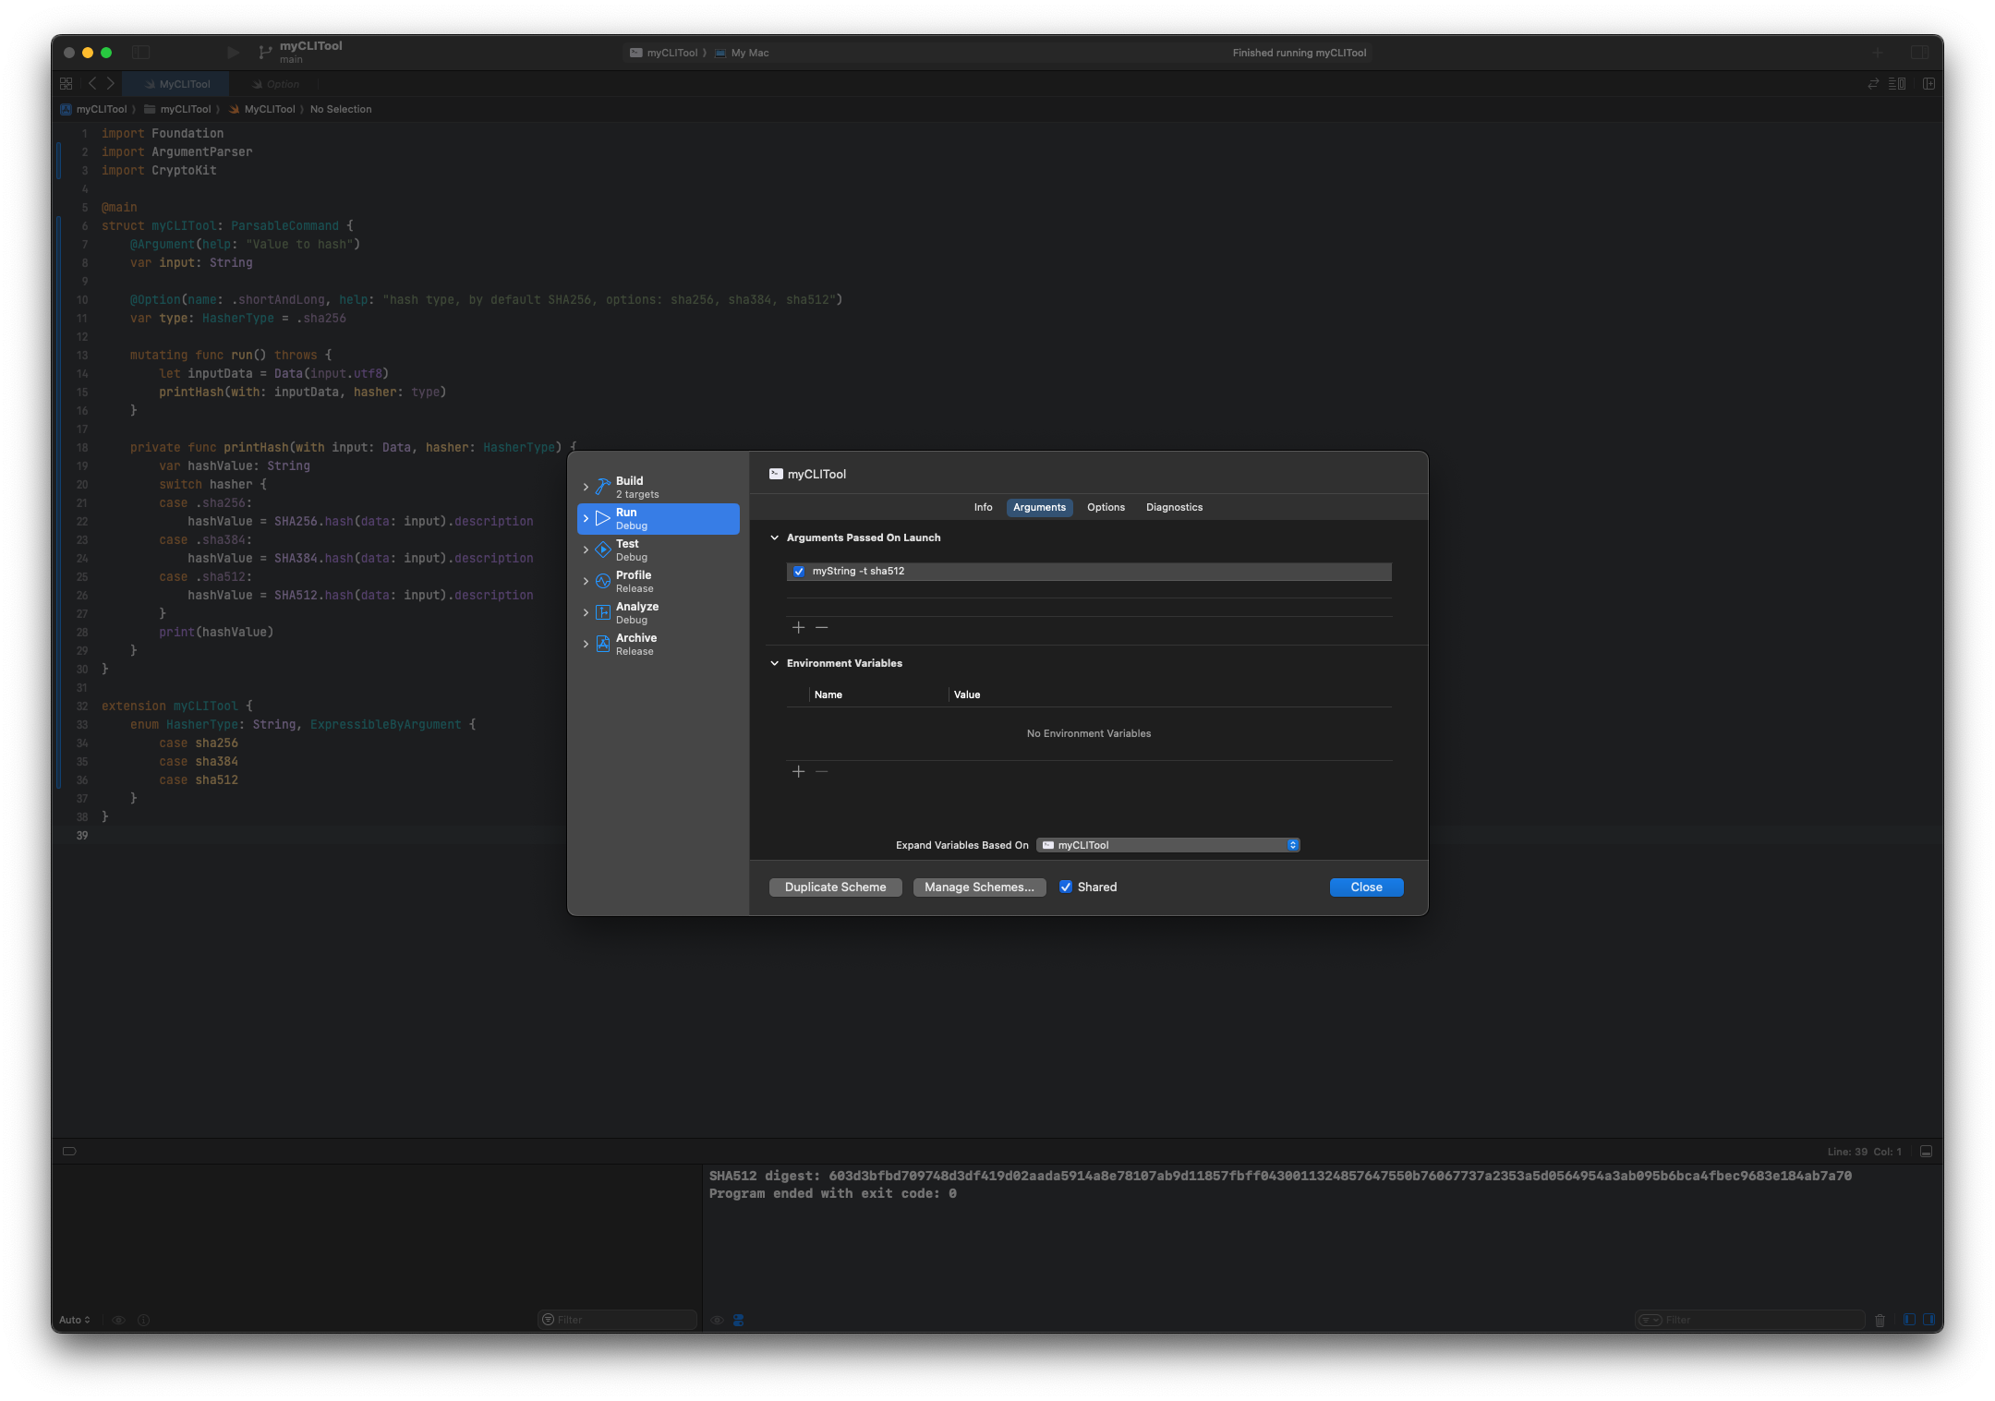1995x1401 pixels.
Task: Click the myCLITool scheme in the toolbar
Action: tap(664, 53)
